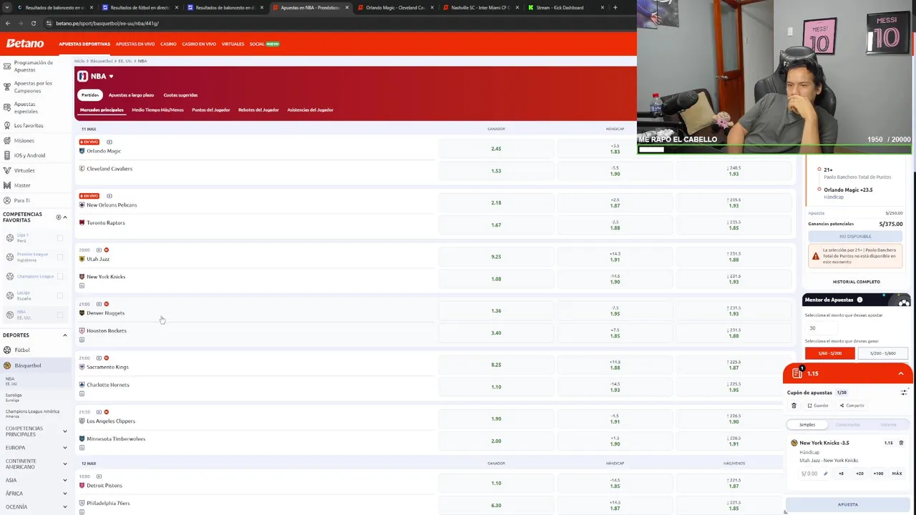The height and width of the screenshot is (515, 916).
Task: Switch to Apuestas a largo plazo tab
Action: coord(131,95)
